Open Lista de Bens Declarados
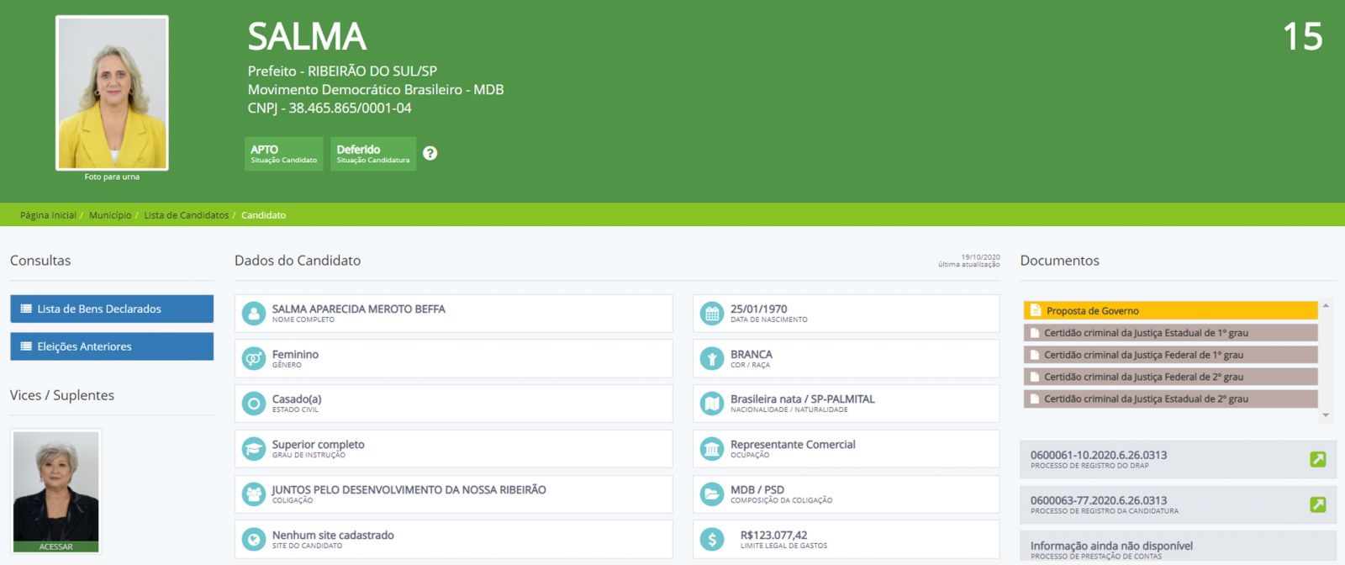Image resolution: width=1345 pixels, height=565 pixels. (112, 309)
